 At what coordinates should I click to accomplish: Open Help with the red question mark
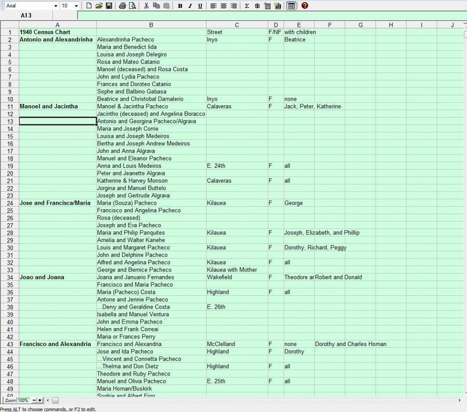pyautogui.click(x=305, y=5)
